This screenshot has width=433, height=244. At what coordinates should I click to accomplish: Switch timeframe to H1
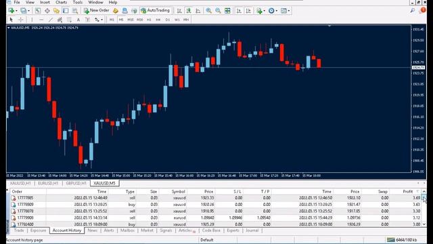coord(149,20)
